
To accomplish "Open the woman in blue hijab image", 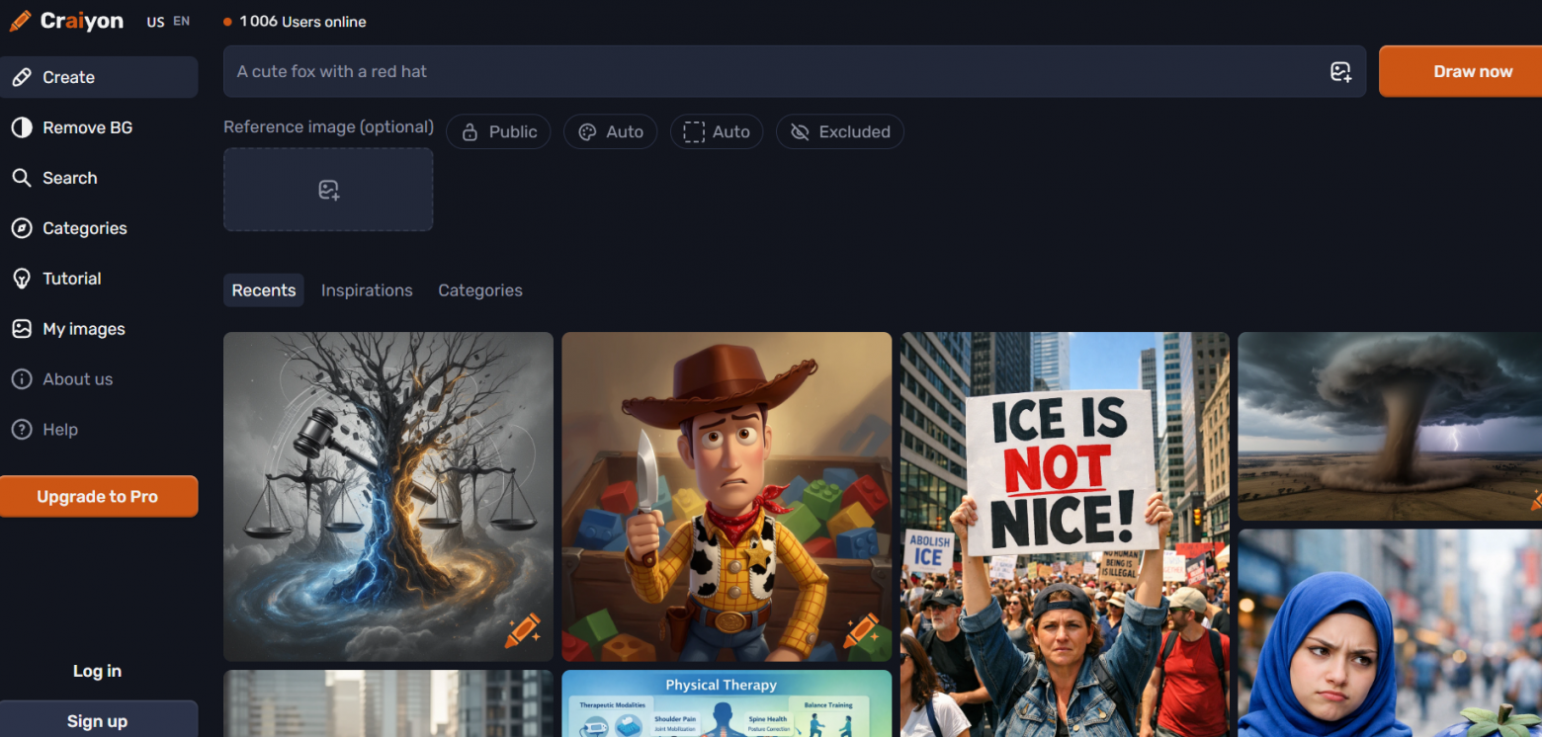I will tap(1390, 633).
